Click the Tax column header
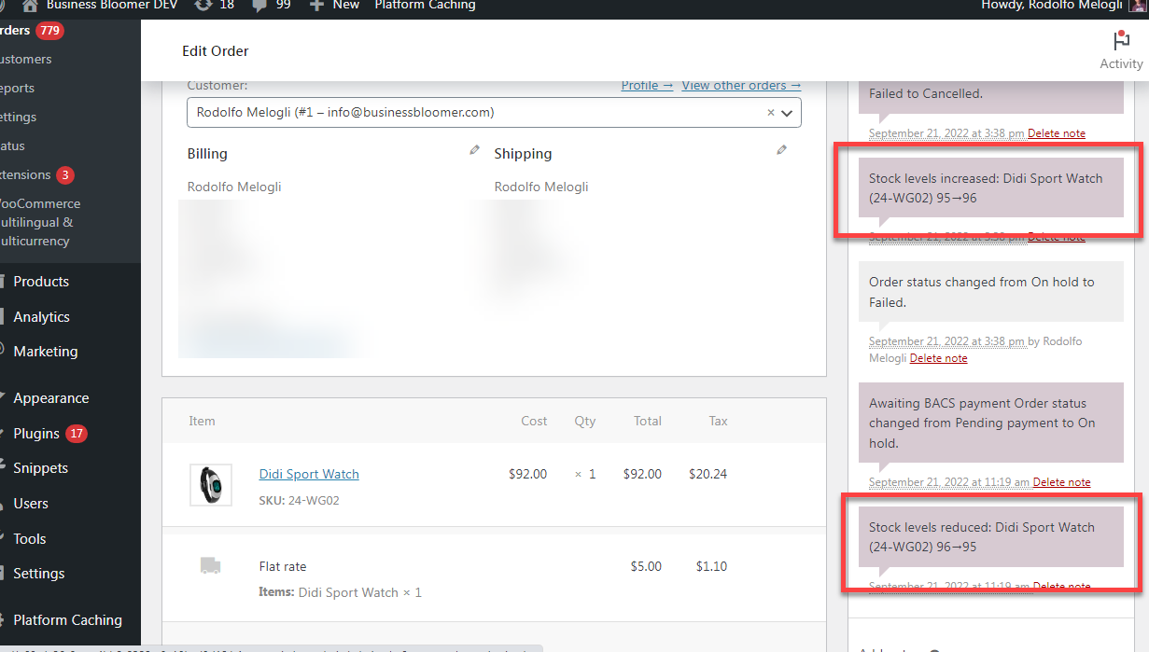Viewport: 1149px width, 652px height. point(718,421)
